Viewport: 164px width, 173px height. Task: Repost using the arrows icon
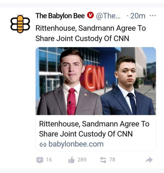[x=103, y=160]
